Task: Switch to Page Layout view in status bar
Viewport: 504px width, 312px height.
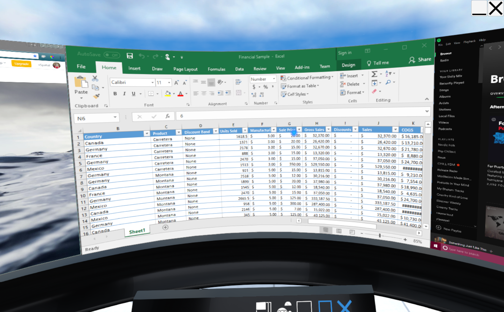Action: coord(339,231)
